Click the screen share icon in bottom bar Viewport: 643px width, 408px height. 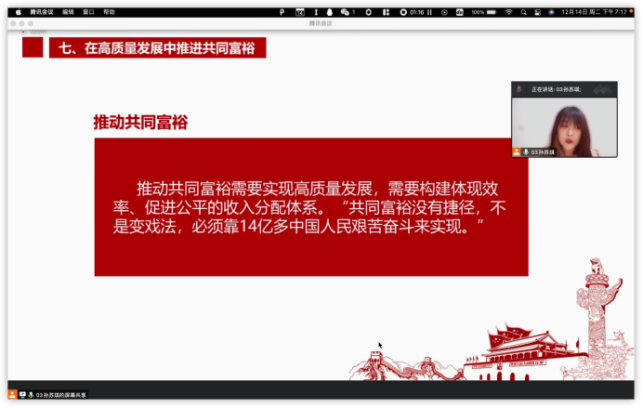pos(22,395)
